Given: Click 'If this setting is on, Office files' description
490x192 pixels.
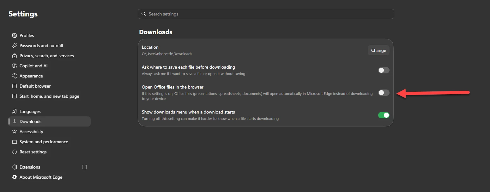Looking at the screenshot, I should tap(257, 96).
